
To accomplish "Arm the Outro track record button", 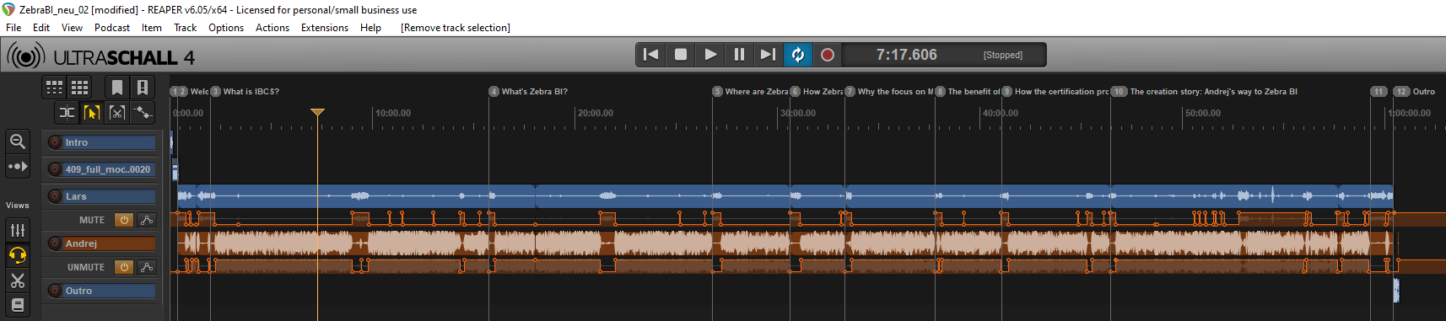I will pos(55,291).
